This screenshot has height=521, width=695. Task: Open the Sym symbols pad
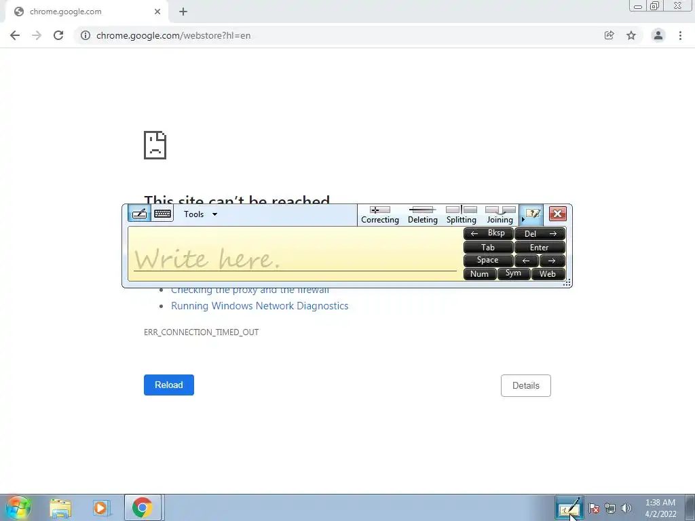click(x=514, y=274)
